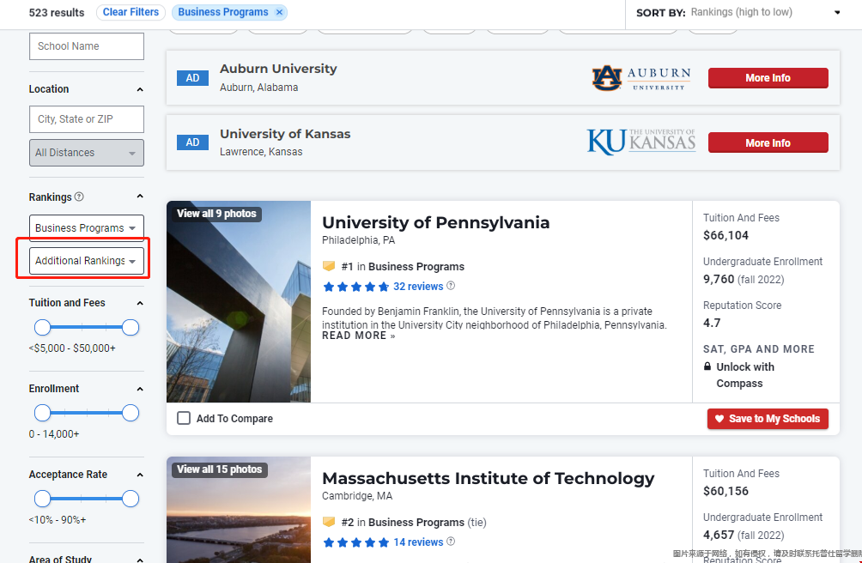Click the badge icon next to #1 in Business Programs
Screen dimensions: 862x563
click(x=329, y=266)
